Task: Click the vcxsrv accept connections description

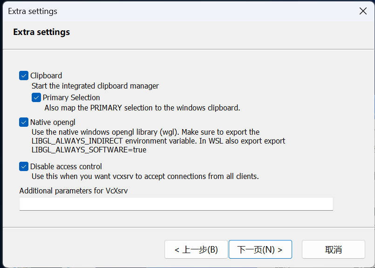Action: [145, 176]
